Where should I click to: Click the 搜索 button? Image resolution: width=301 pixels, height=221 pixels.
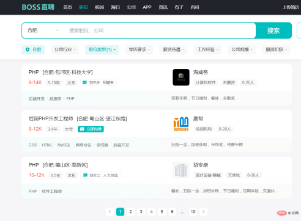pyautogui.click(x=273, y=31)
